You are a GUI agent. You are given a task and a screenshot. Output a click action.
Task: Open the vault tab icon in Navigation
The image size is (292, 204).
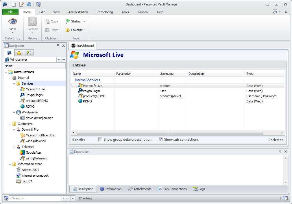pos(9,53)
